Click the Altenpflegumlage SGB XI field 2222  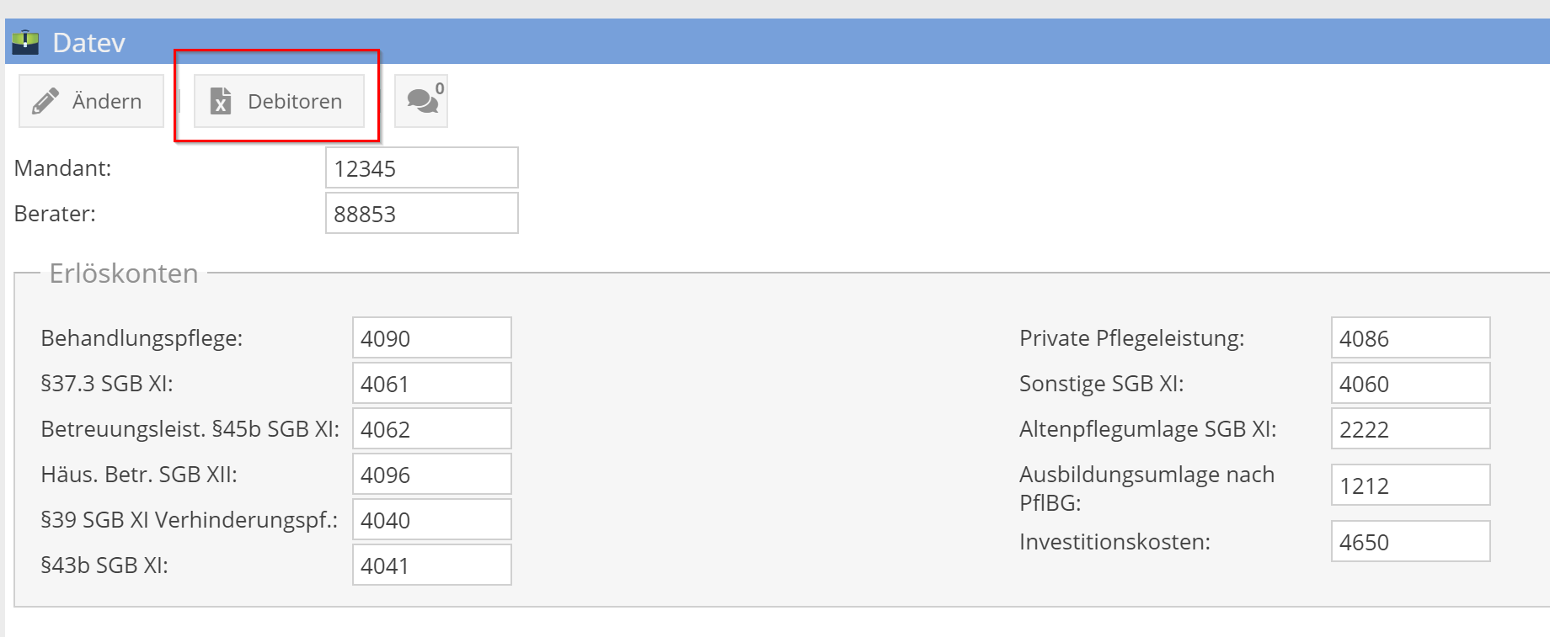1410,428
